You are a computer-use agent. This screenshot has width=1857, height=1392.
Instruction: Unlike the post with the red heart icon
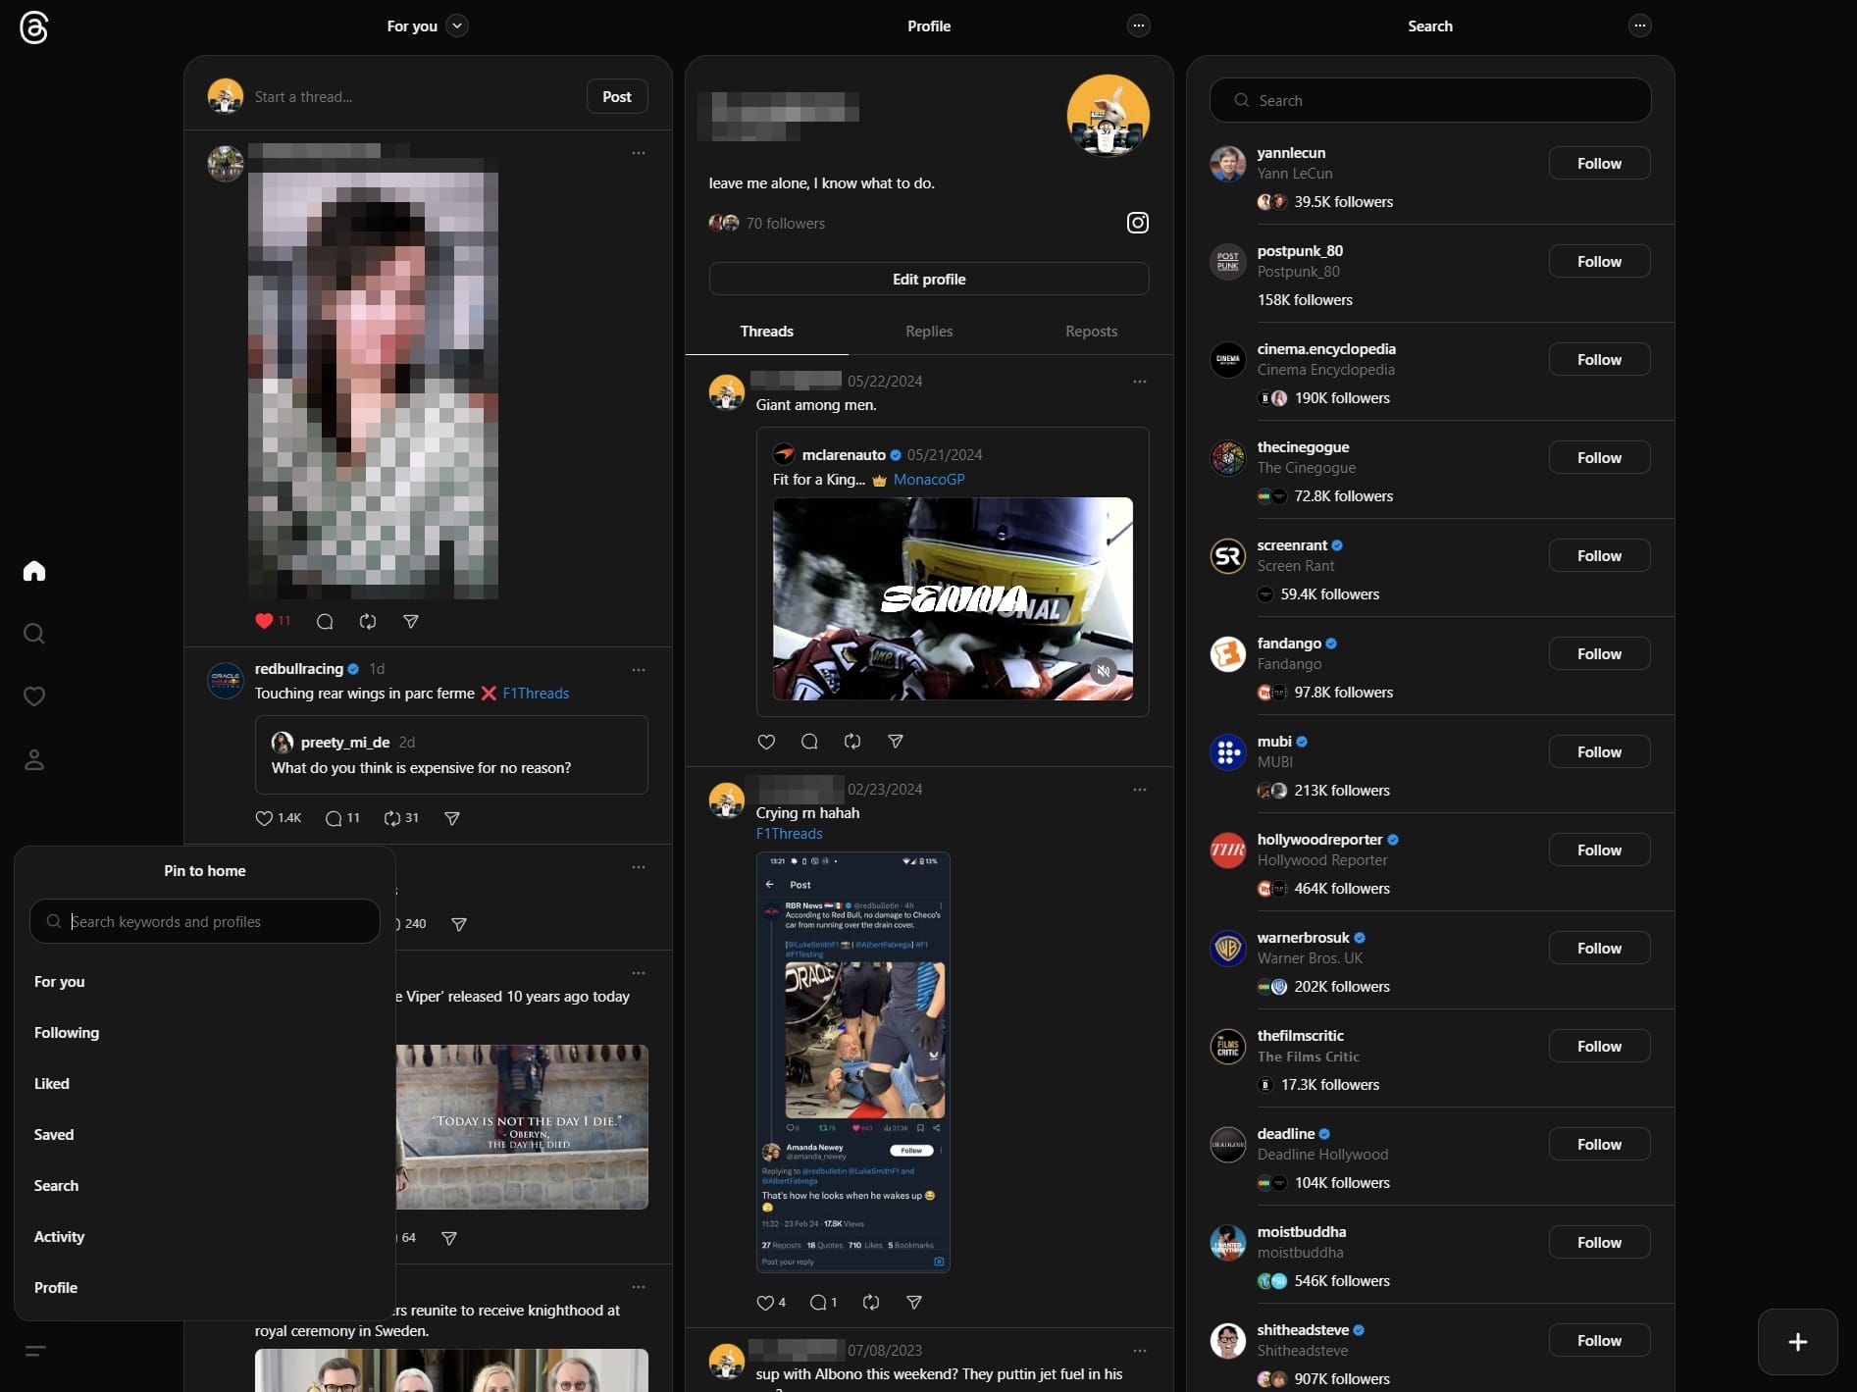(x=265, y=621)
